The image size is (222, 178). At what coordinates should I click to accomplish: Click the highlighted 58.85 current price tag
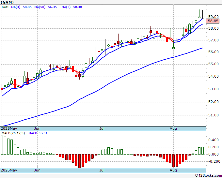(x=213, y=21)
